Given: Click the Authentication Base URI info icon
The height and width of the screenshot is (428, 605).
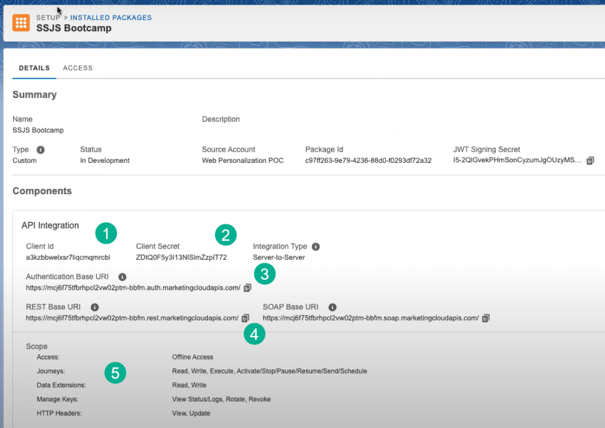Looking at the screenshot, I should (x=122, y=277).
